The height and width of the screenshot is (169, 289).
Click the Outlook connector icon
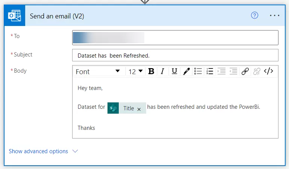(15, 16)
